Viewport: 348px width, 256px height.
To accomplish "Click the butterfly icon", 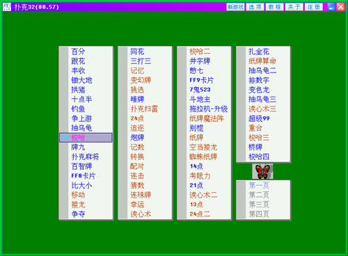I will click(262, 171).
